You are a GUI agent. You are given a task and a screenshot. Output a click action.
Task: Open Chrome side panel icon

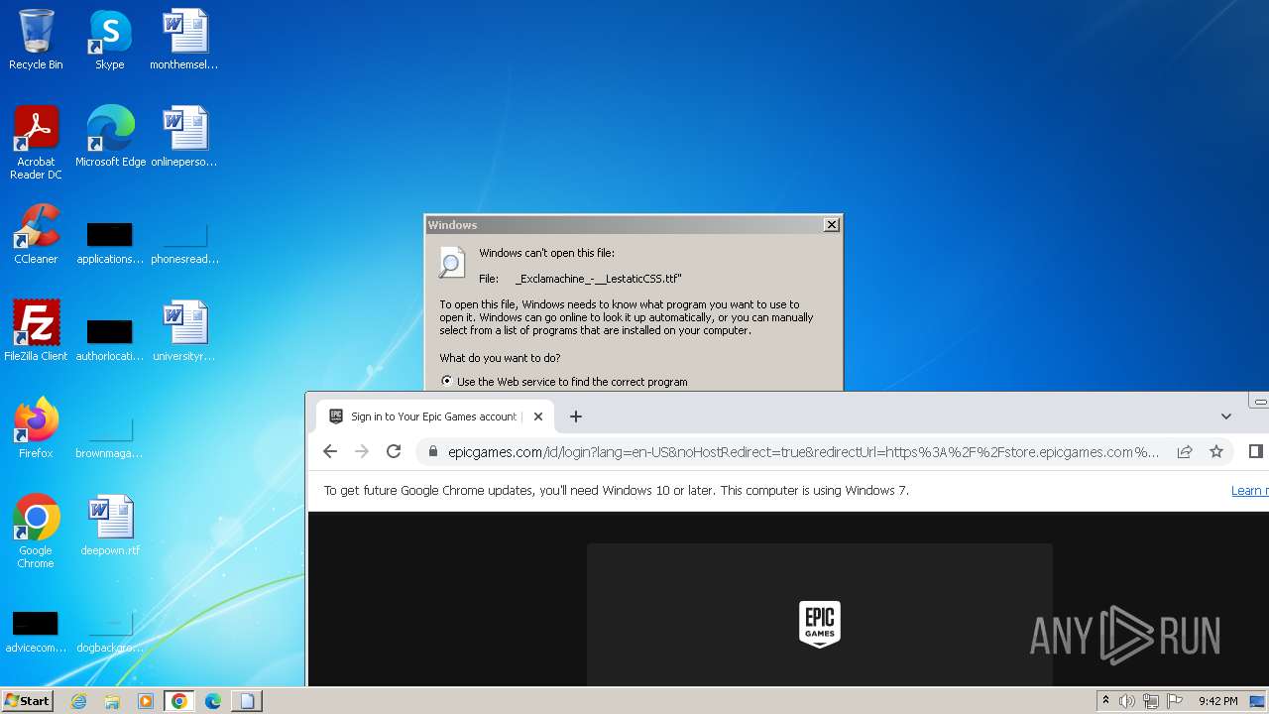(1255, 451)
